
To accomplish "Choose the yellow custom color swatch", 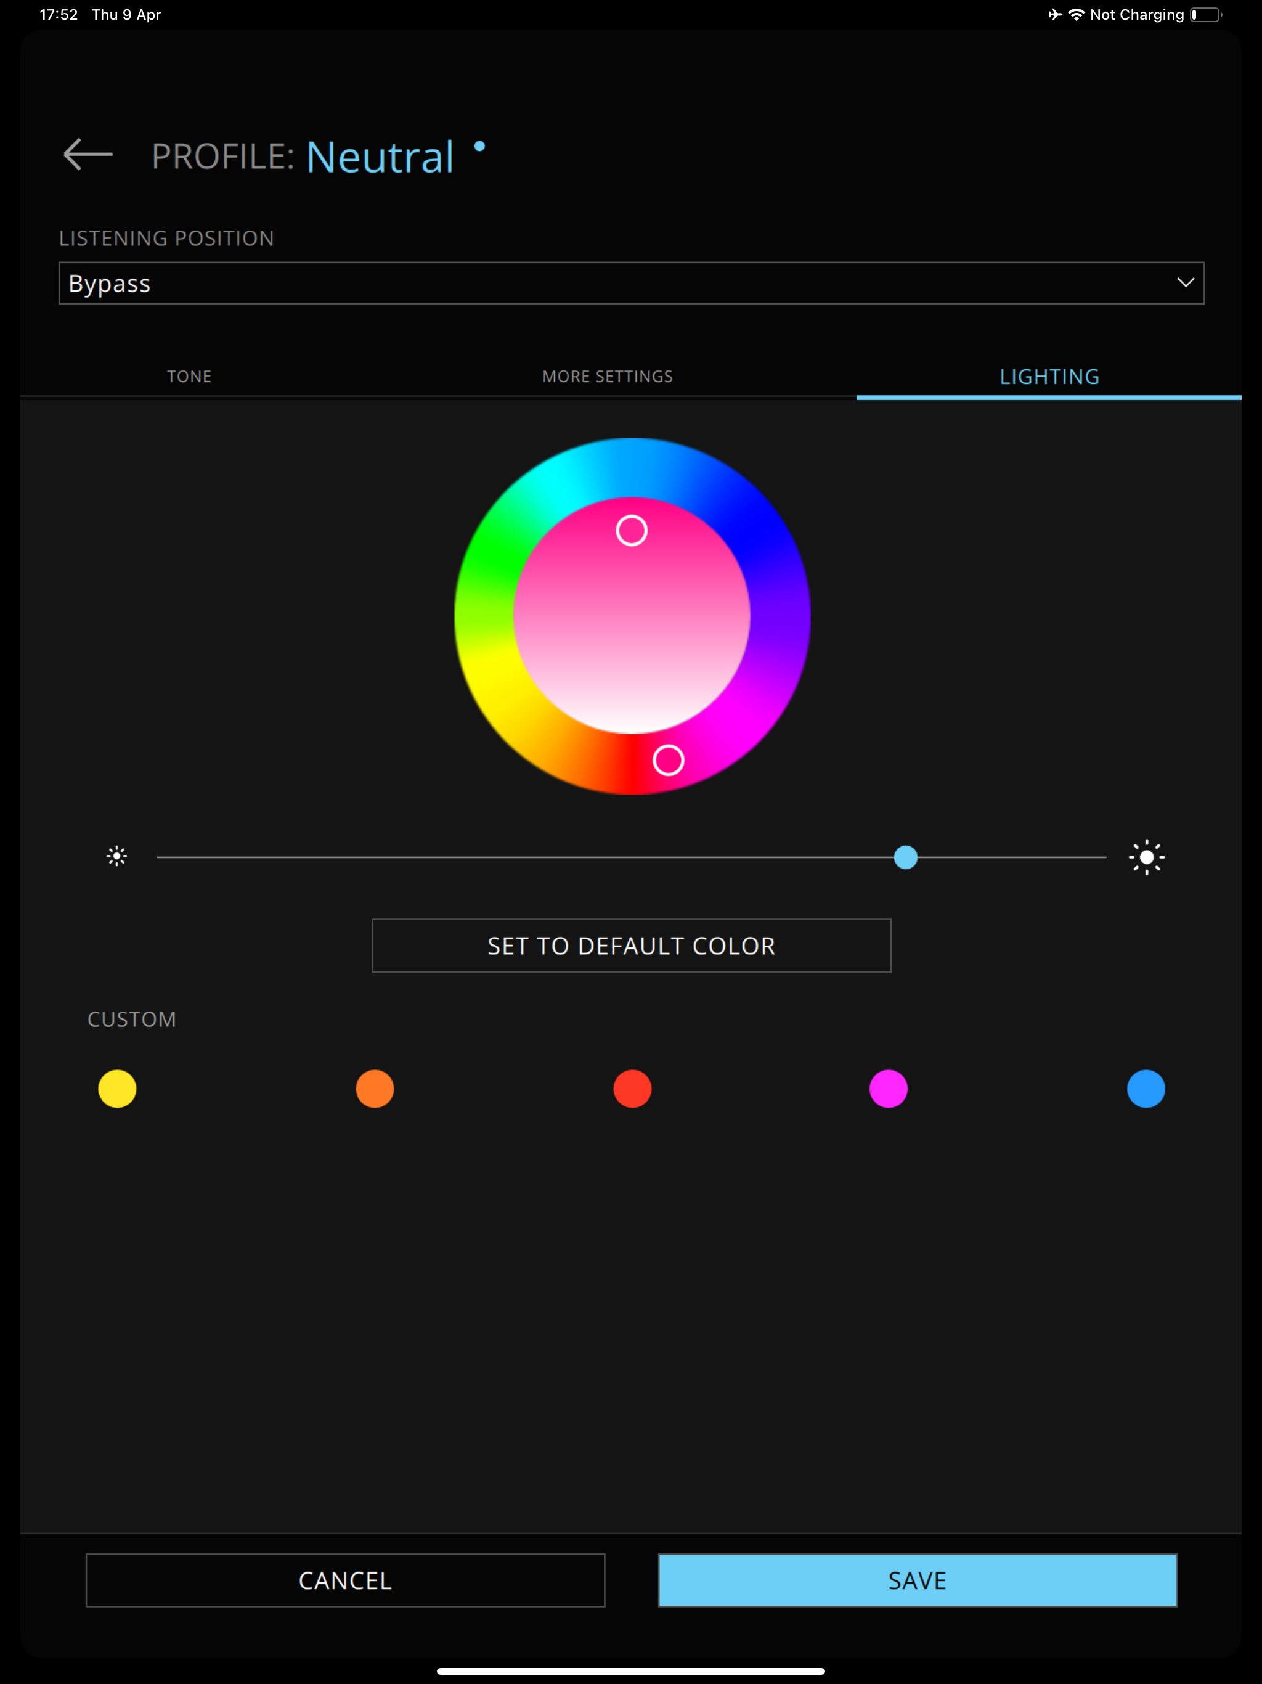I will [117, 1089].
